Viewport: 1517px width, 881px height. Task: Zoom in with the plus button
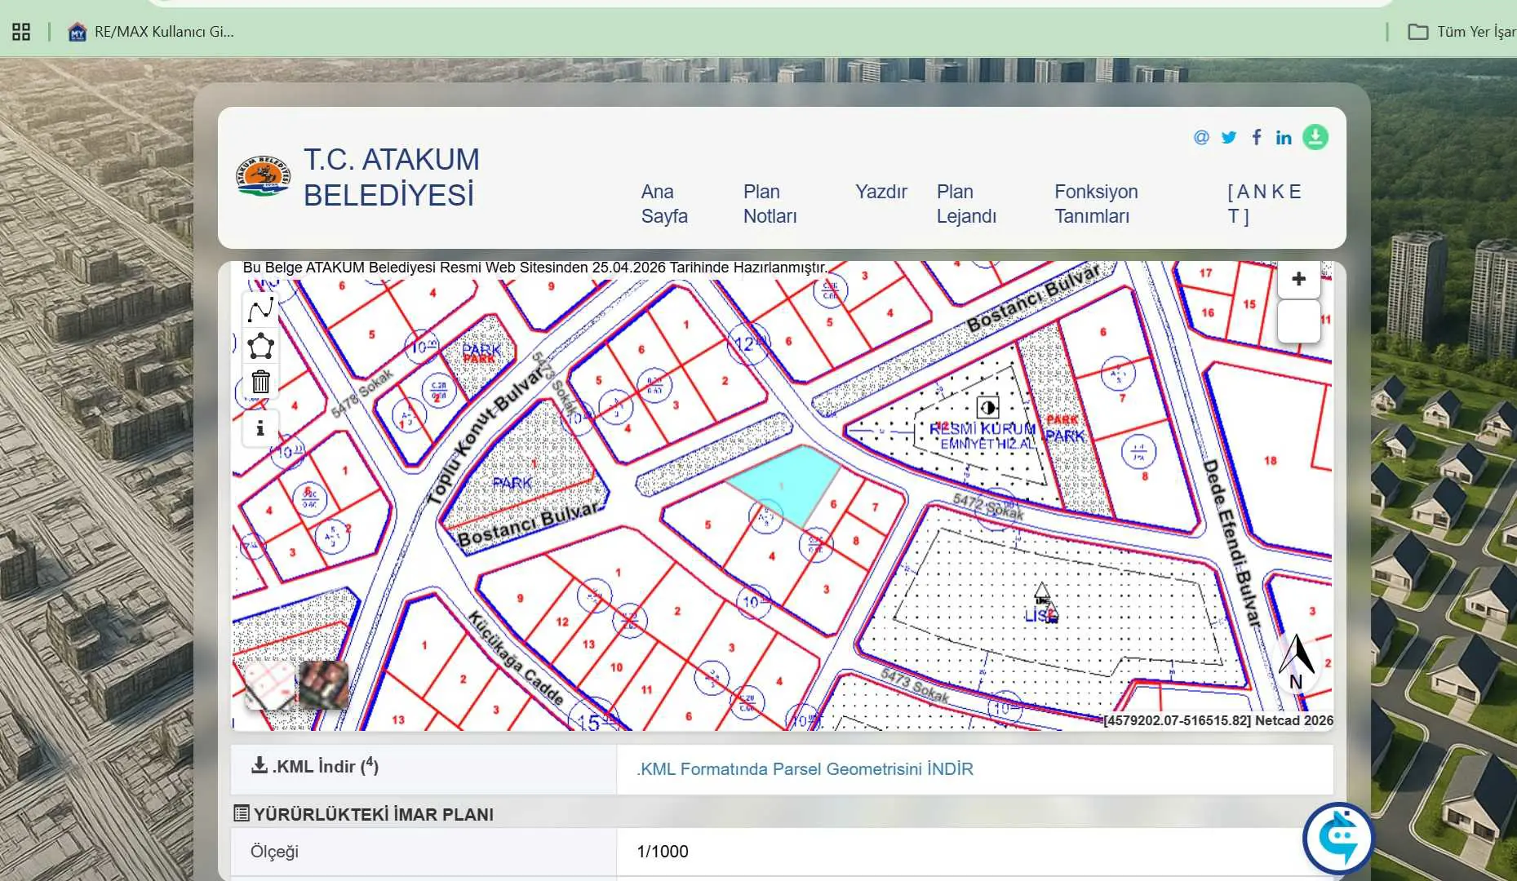pyautogui.click(x=1298, y=280)
